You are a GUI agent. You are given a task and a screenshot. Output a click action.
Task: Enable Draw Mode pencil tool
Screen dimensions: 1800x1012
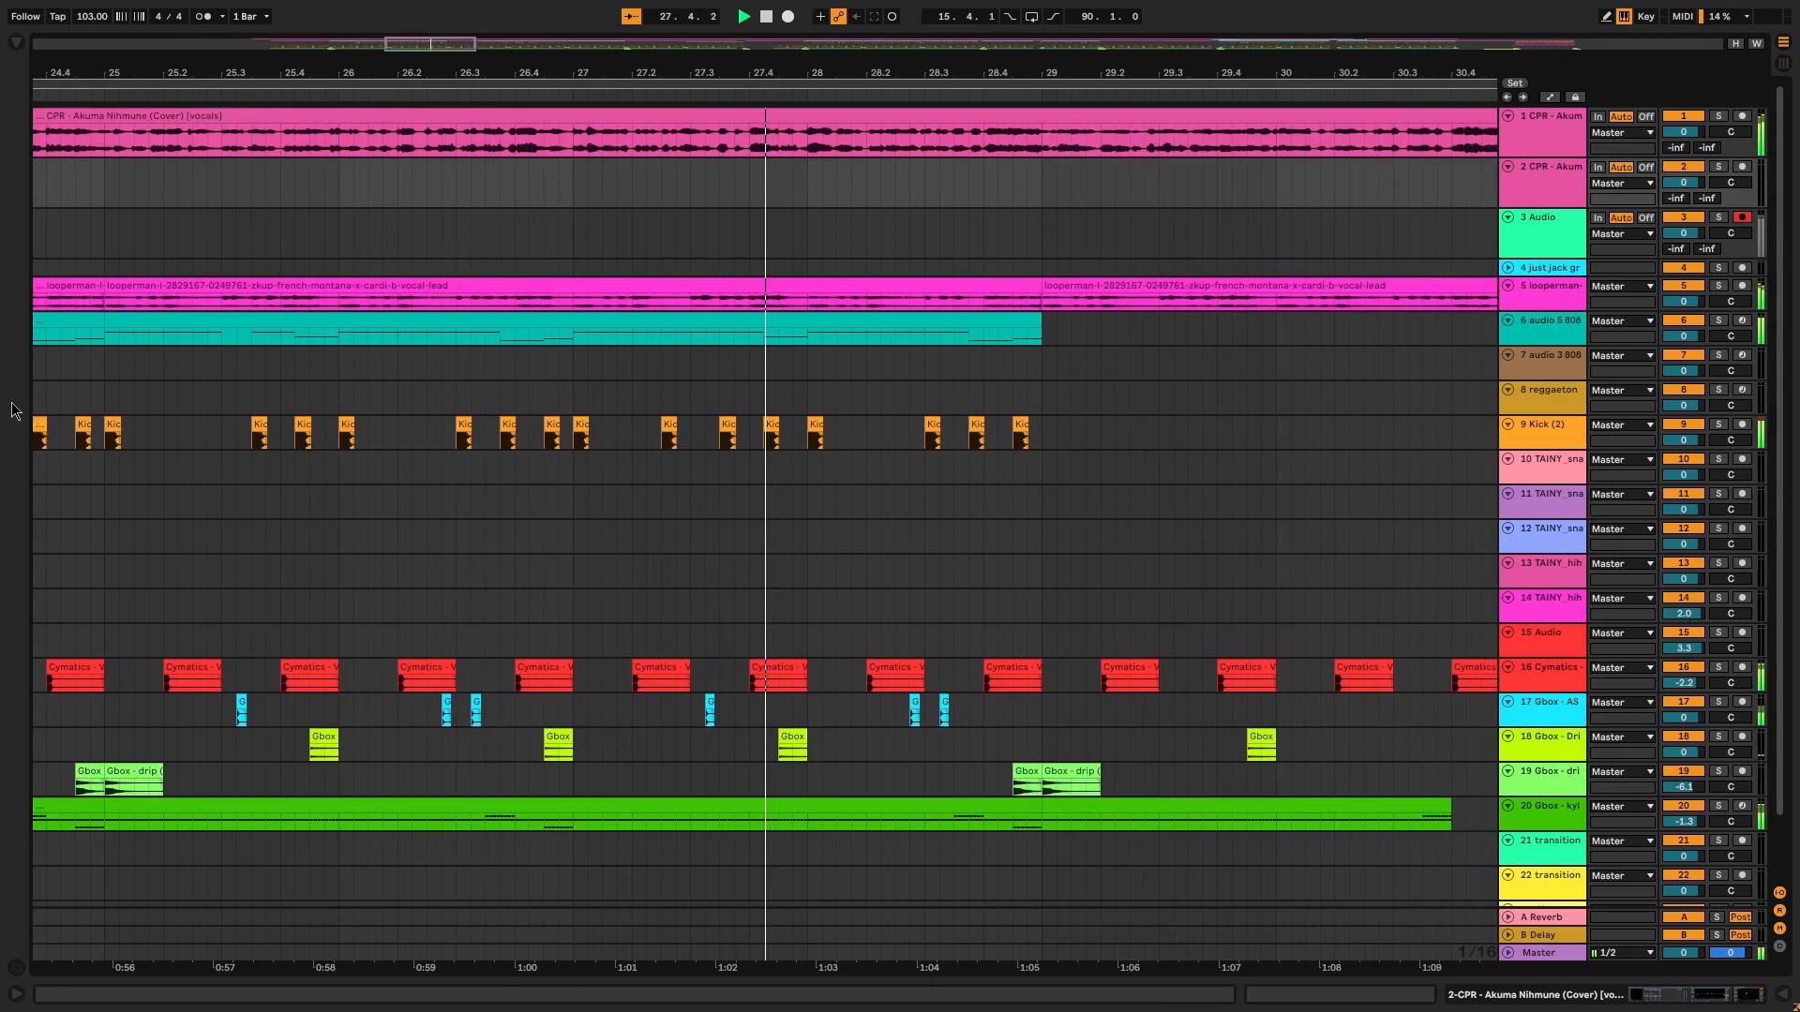[x=1606, y=16]
